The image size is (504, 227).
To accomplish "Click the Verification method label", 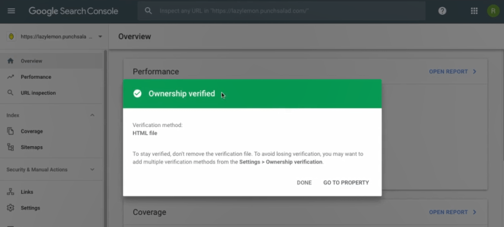I will [157, 125].
